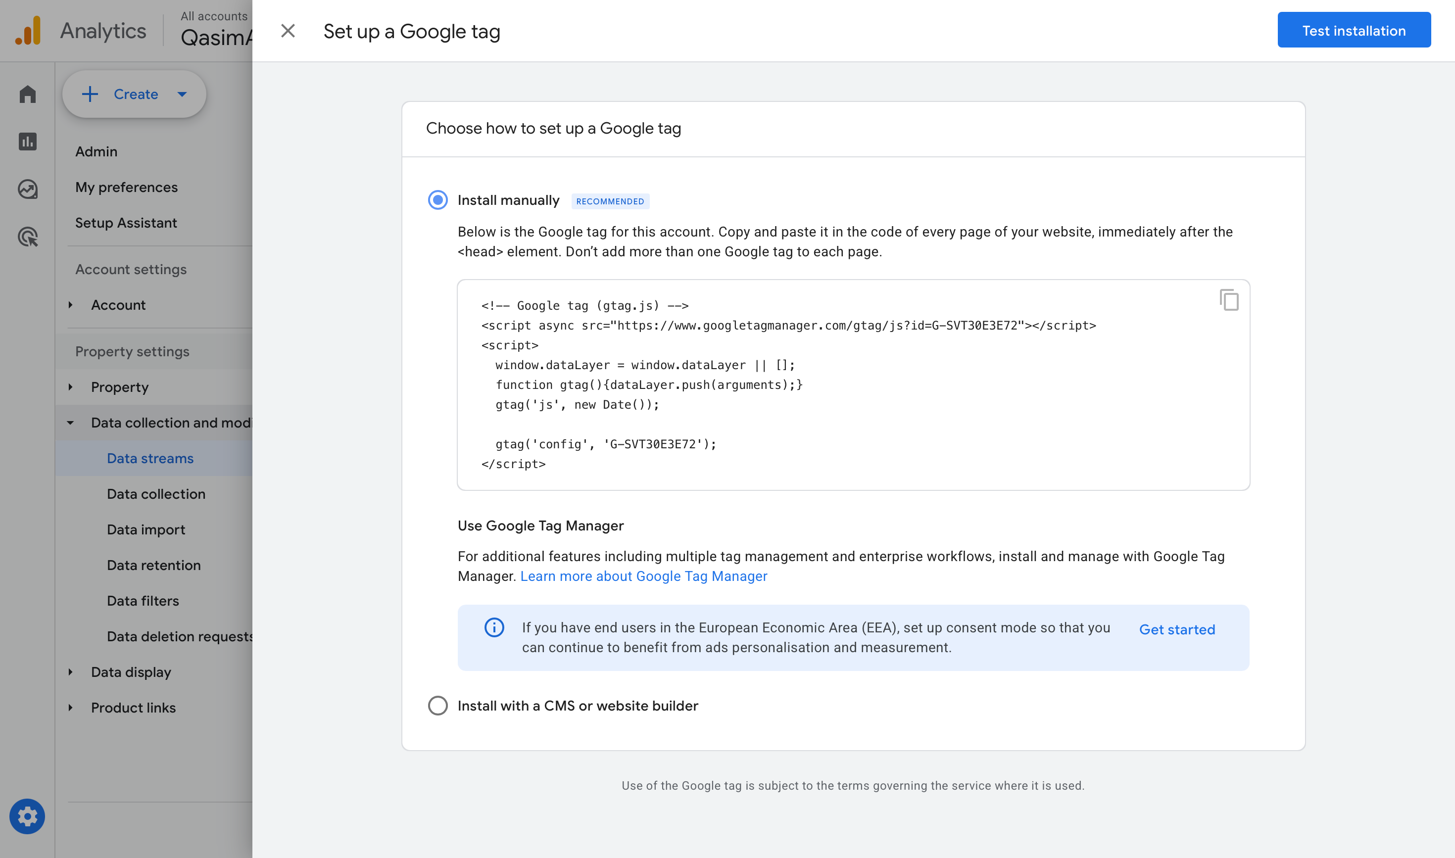
Task: Select Data collection item
Action: [156, 494]
